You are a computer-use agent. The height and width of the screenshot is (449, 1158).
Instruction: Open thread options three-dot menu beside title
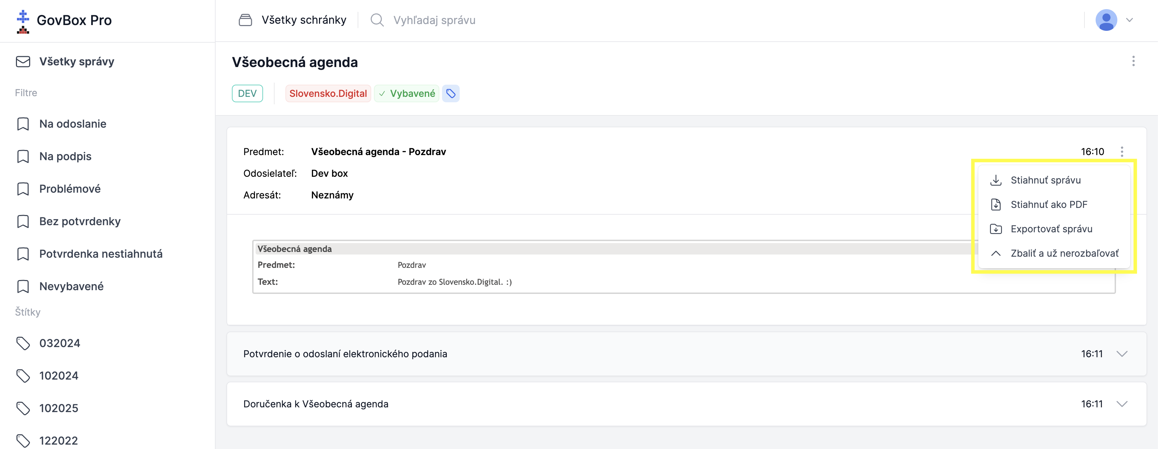coord(1133,61)
